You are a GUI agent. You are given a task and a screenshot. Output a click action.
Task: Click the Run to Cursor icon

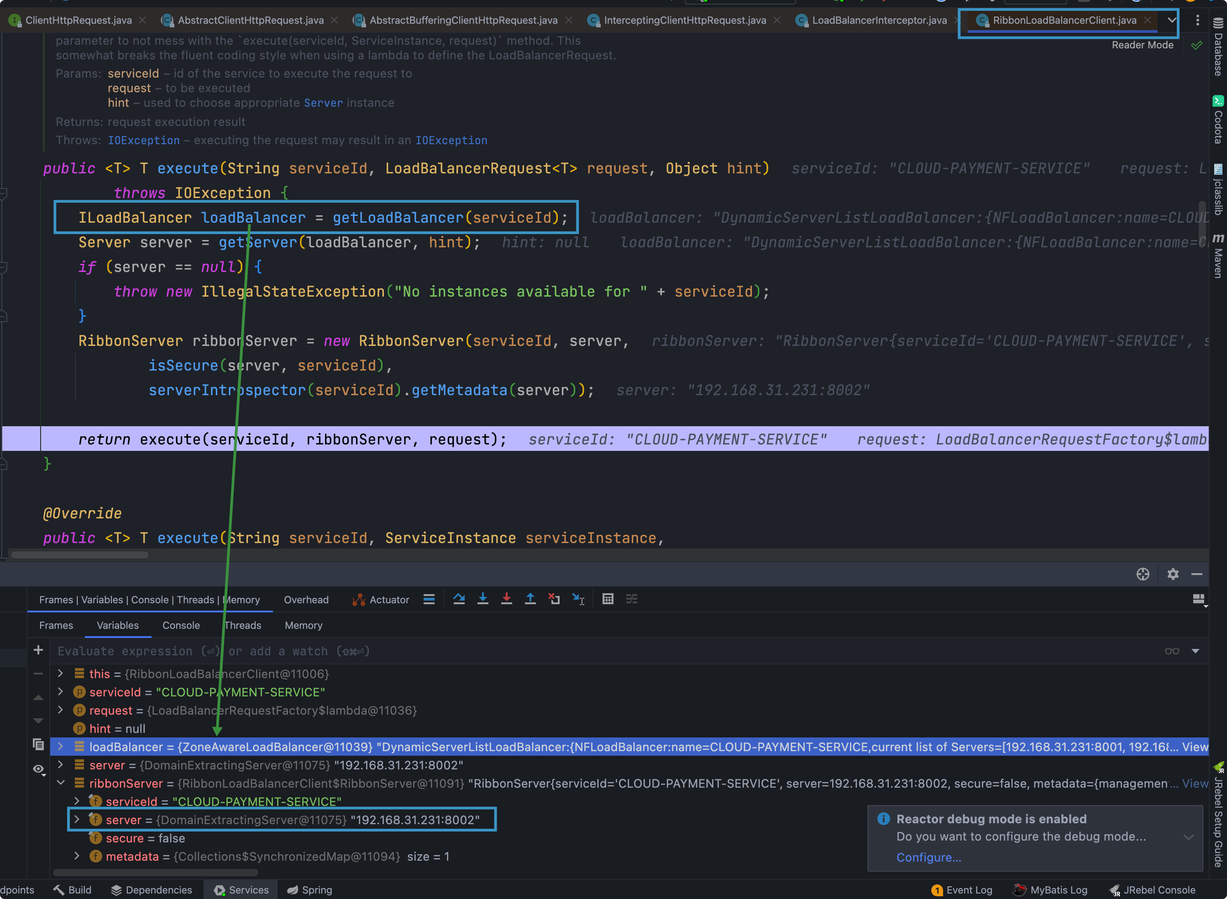pyautogui.click(x=578, y=599)
